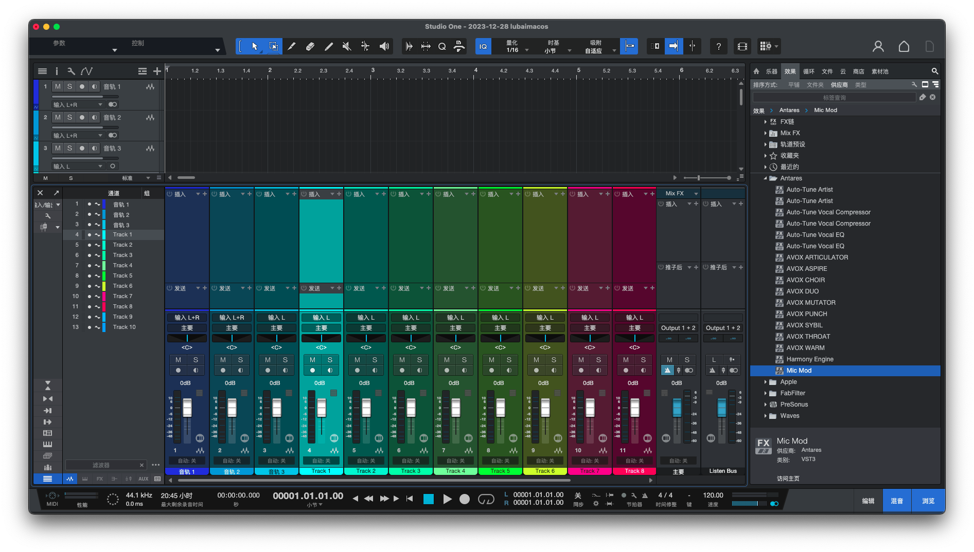This screenshot has width=974, height=552.
Task: Click the Output 1 + 2 main output selector
Action: (x=678, y=328)
